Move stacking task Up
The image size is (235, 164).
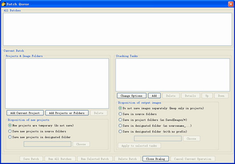point(207,96)
